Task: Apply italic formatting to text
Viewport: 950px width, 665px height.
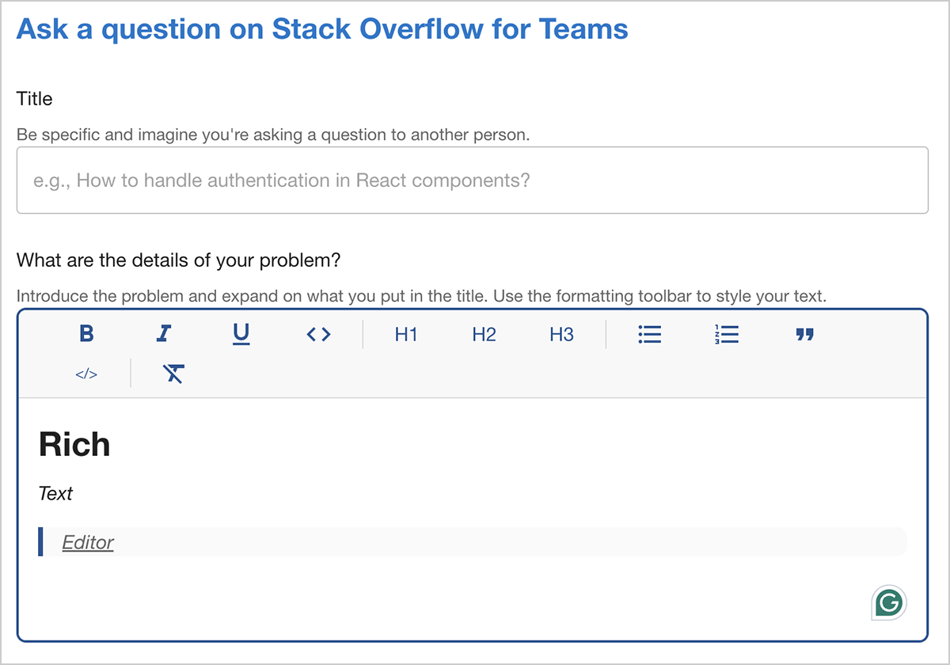Action: (163, 334)
